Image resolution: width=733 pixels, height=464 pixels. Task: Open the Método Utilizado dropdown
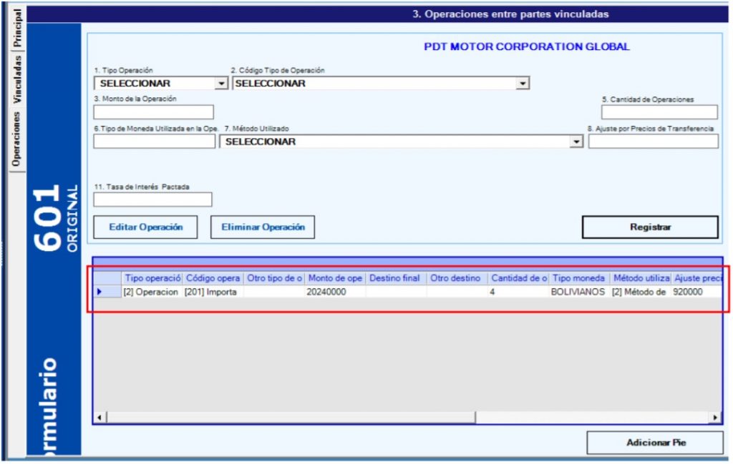(576, 142)
